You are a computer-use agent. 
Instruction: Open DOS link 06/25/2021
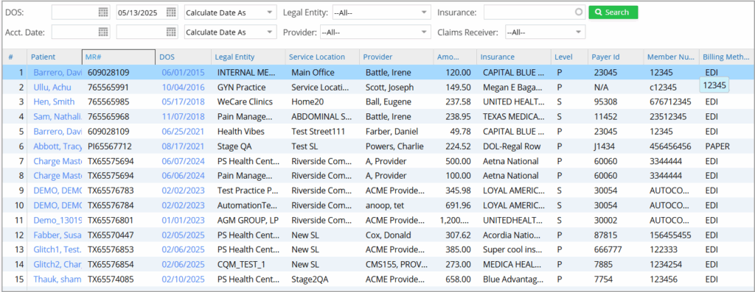click(x=183, y=131)
